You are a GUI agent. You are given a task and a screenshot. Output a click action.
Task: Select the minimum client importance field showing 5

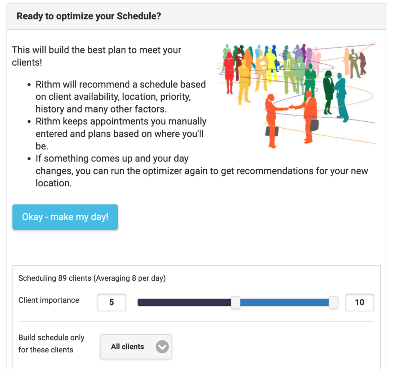112,302
